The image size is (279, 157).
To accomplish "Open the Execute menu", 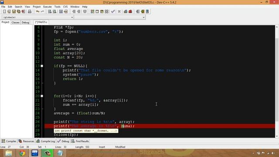I will point(48,7).
